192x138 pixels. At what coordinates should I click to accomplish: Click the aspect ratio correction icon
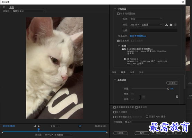coord(80,126)
